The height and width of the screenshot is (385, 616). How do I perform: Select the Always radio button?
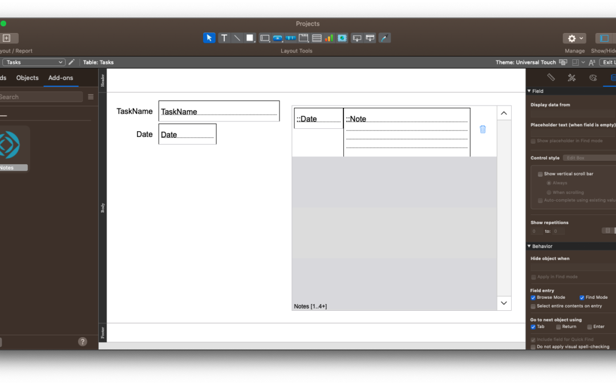[x=549, y=183]
